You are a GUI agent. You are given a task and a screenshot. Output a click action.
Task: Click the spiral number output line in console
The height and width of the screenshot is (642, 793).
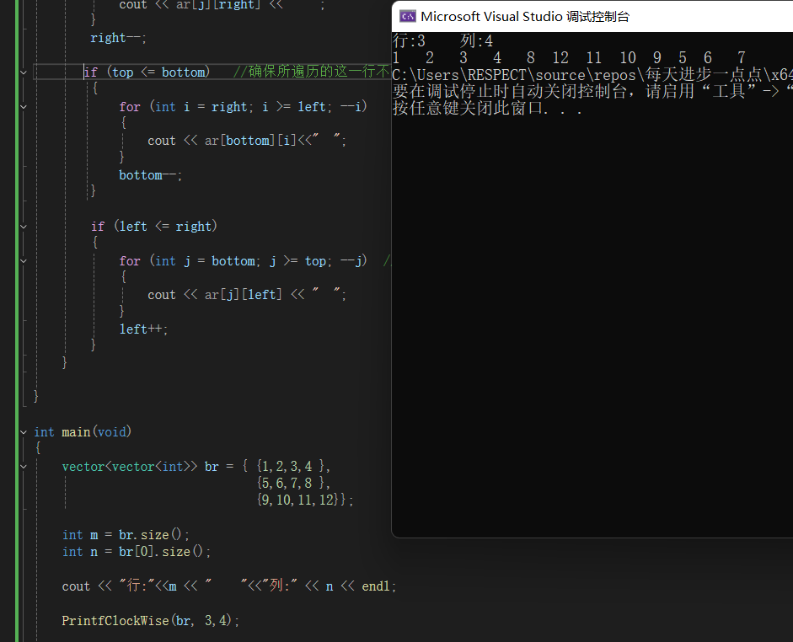569,57
